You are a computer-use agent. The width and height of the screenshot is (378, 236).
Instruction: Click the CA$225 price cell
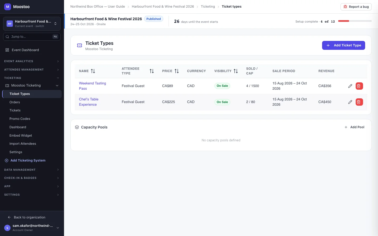point(169,102)
